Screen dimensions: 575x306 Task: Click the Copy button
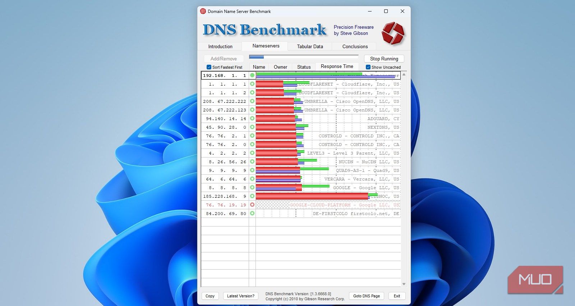210,296
